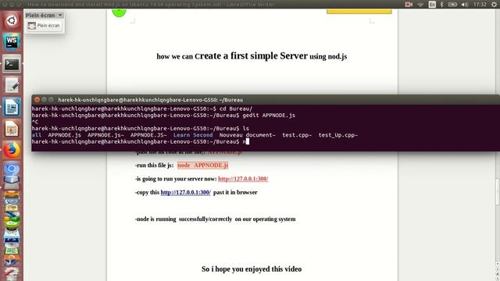500x281 pixels.
Task: Click the 17:32 clock in top panel
Action: click(x=480, y=5)
